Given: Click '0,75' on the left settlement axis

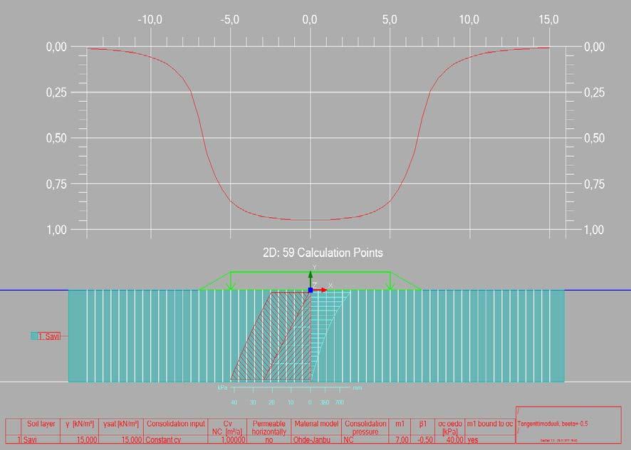Looking at the screenshot, I should (56, 184).
